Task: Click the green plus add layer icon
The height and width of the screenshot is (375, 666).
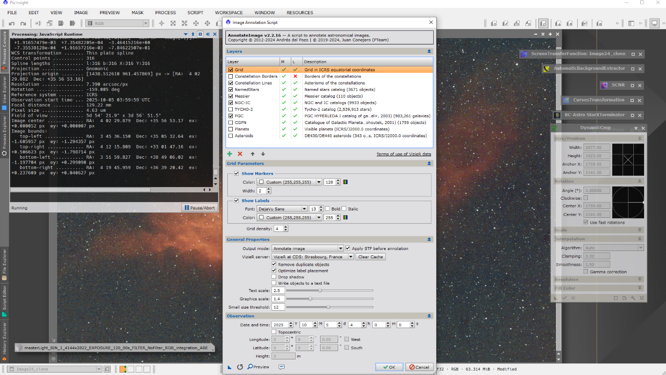Action: (230, 154)
